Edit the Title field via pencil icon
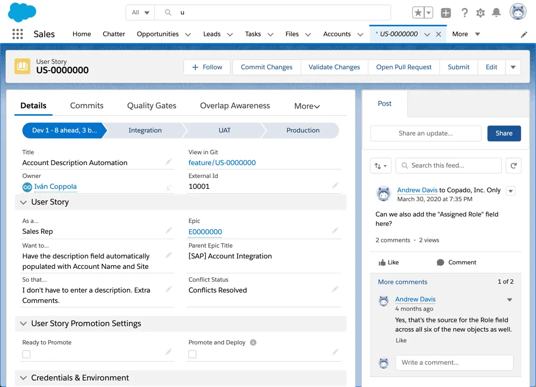 point(169,162)
